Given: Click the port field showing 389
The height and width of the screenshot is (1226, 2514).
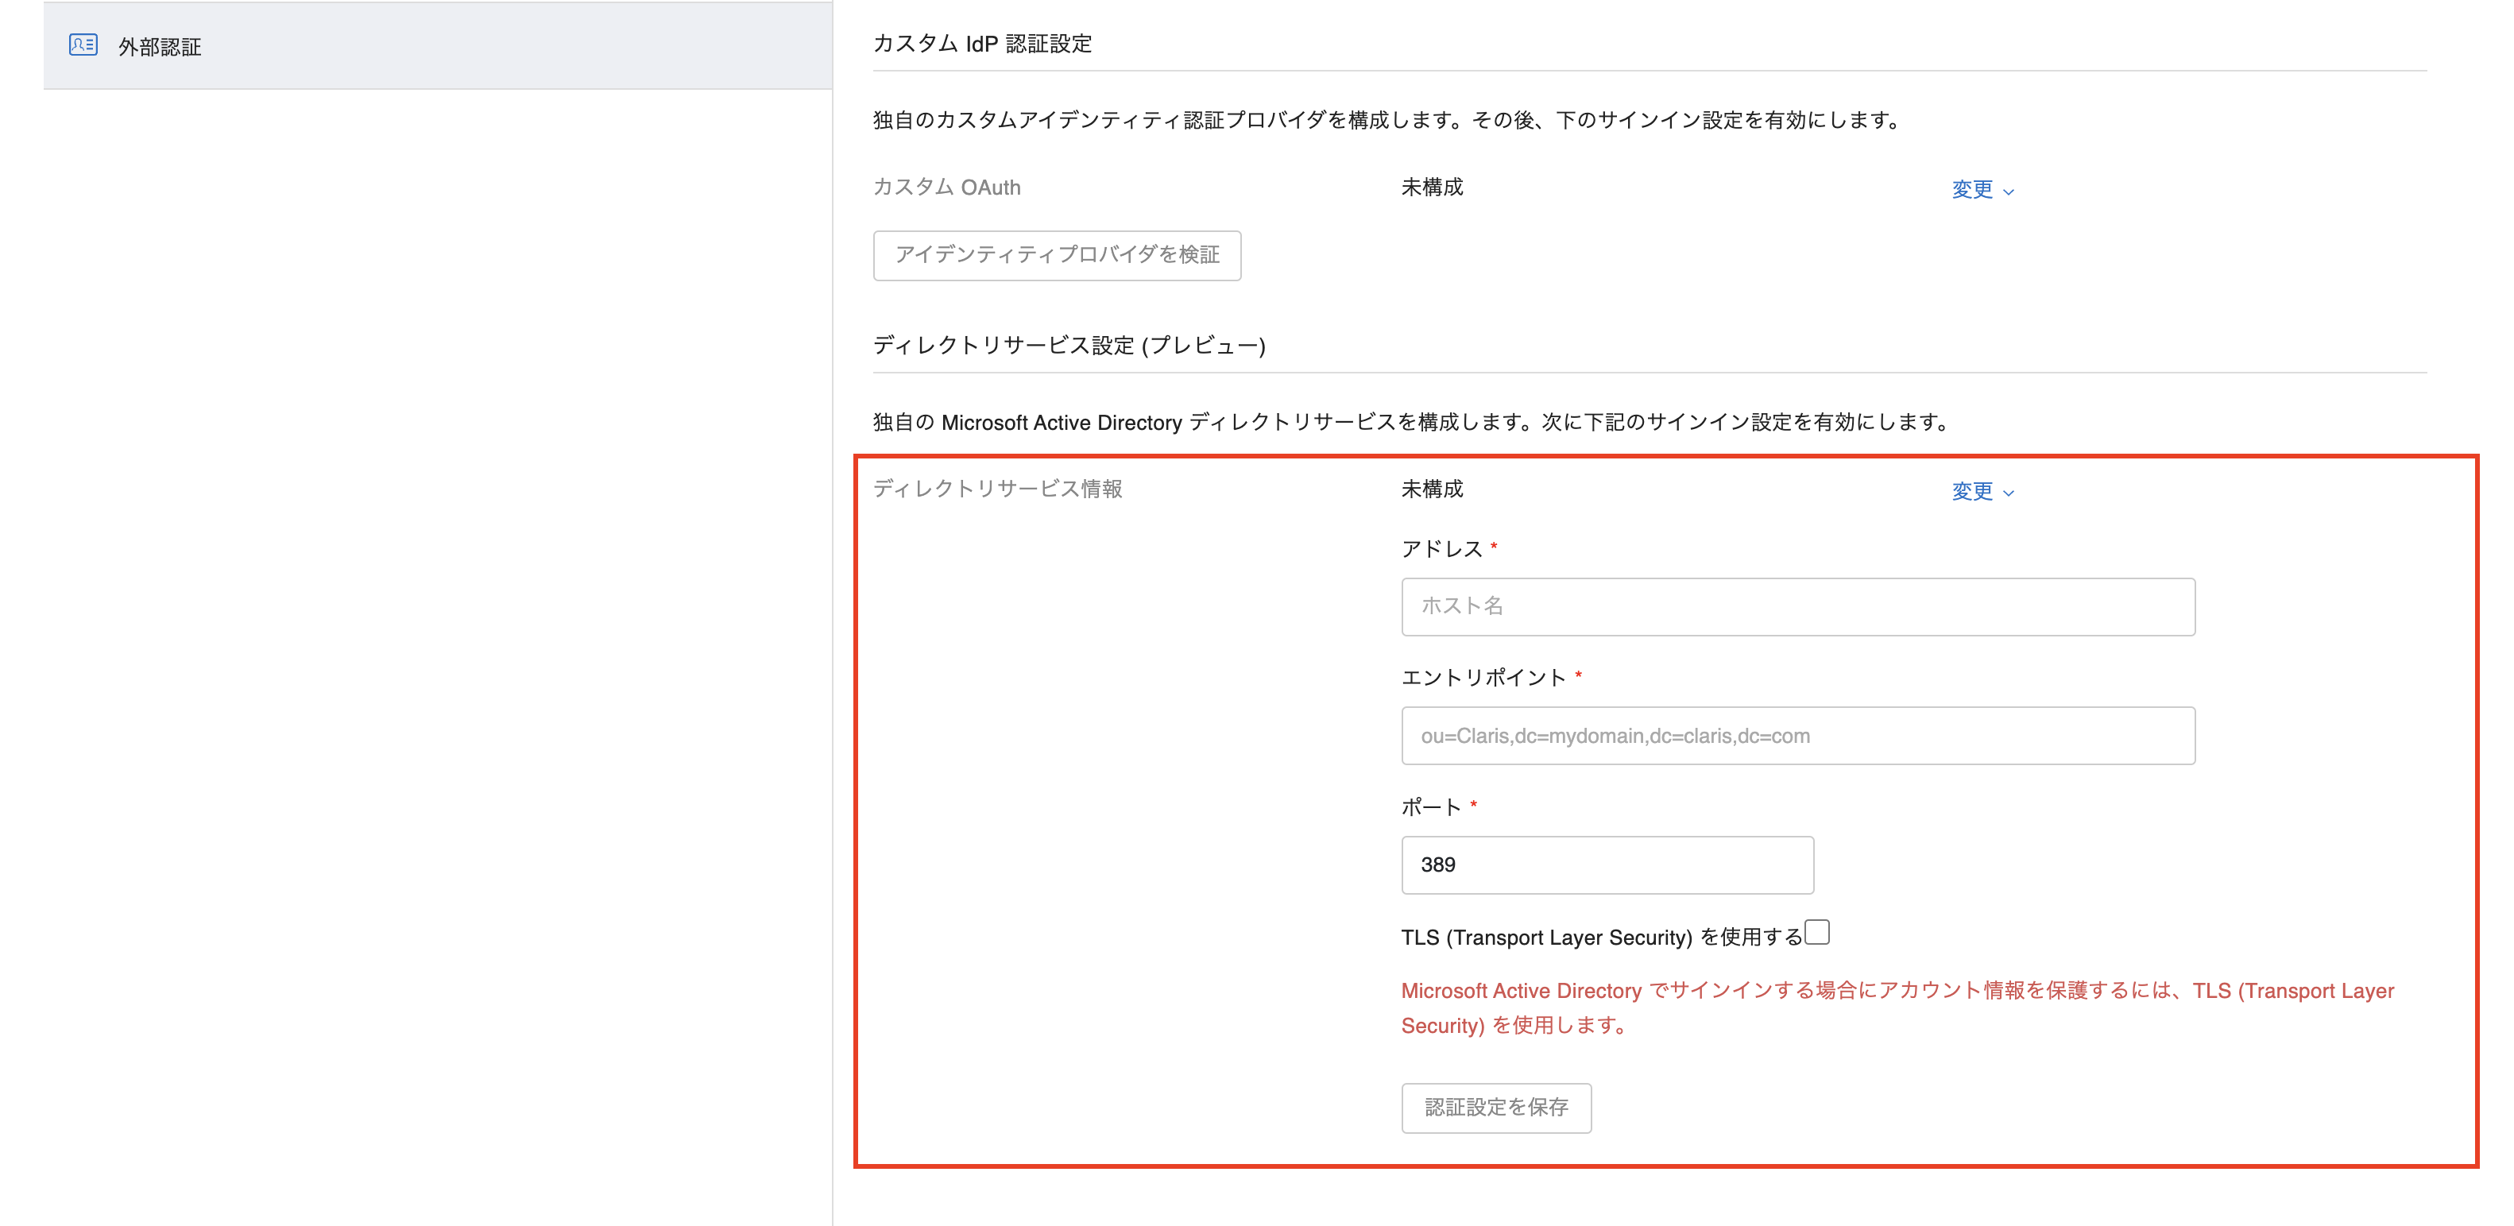Looking at the screenshot, I should point(1607,864).
